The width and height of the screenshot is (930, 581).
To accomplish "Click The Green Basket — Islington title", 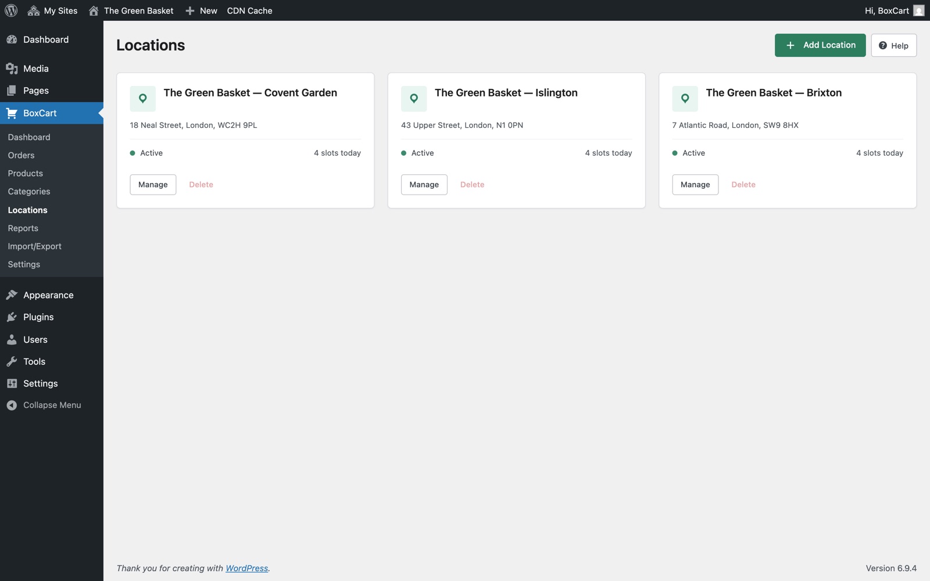I will click(506, 93).
